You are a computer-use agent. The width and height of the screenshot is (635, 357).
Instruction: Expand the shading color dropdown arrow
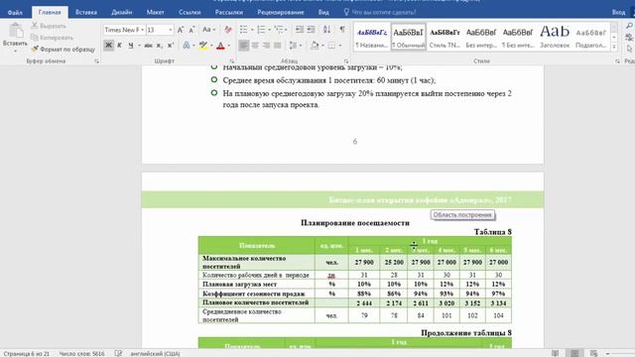pos(322,46)
